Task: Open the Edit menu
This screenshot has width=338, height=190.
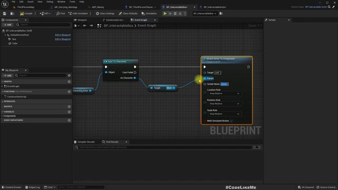Action: click(x=21, y=2)
